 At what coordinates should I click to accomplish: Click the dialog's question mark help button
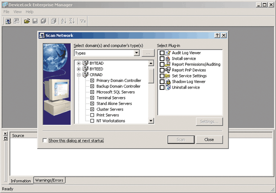(x=217, y=35)
